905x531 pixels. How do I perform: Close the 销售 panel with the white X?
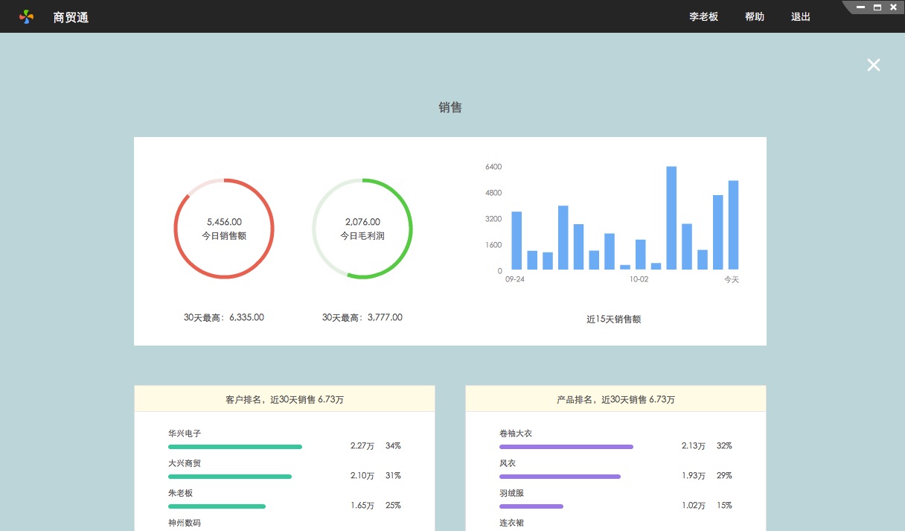(873, 66)
